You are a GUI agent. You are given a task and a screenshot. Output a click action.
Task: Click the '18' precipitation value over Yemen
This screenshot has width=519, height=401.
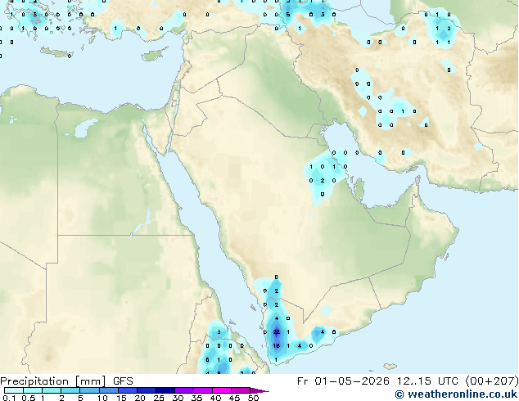[277, 345]
